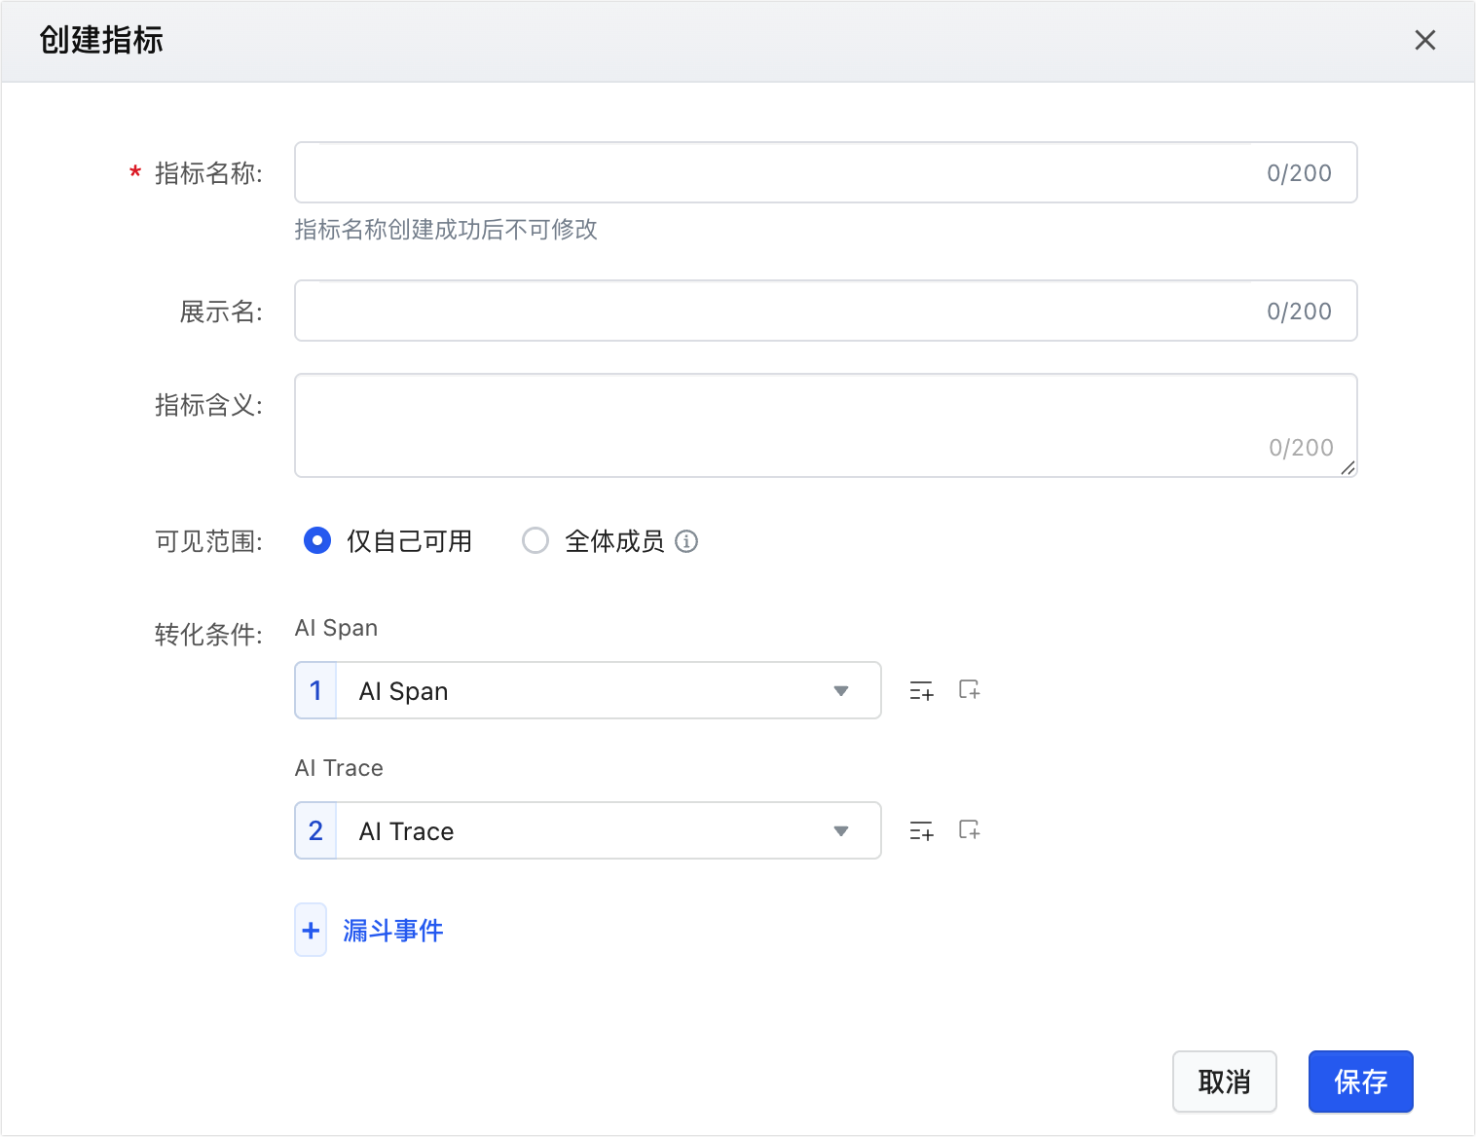Click the 取消 button
The image size is (1476, 1137).
coord(1225,1082)
